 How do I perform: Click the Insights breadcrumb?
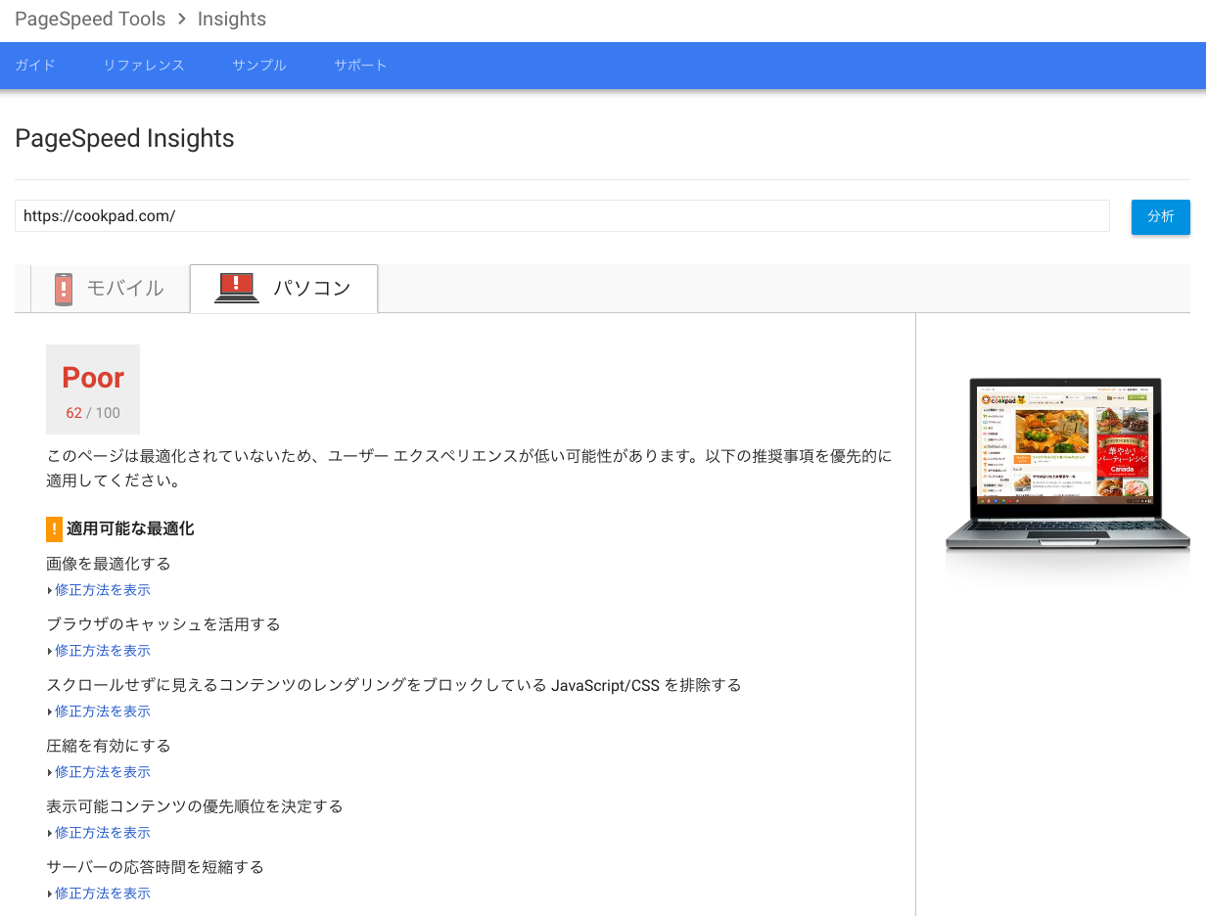232,20
